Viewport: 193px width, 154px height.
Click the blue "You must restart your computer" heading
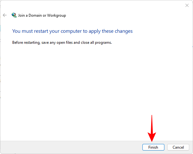tap(72, 31)
